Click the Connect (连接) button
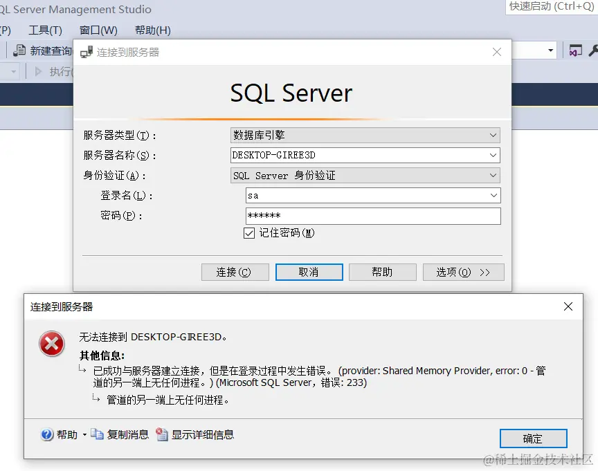This screenshot has width=598, height=471. 235,272
